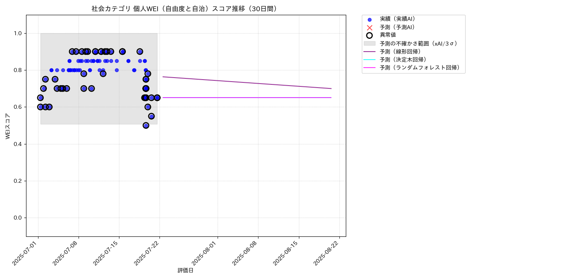The height and width of the screenshot is (280, 561).
Task: Click the gray swatch beside 予測の不確かさ範囲
Action: [x=369, y=43]
